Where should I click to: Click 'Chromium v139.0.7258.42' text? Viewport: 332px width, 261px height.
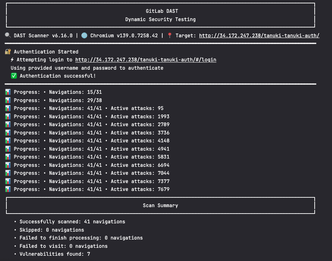tap(124, 35)
